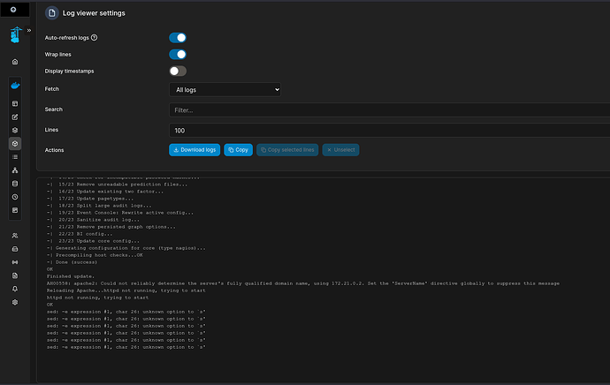Open the Fetch 'All logs' dropdown
This screenshot has width=610, height=385.
pyautogui.click(x=225, y=89)
